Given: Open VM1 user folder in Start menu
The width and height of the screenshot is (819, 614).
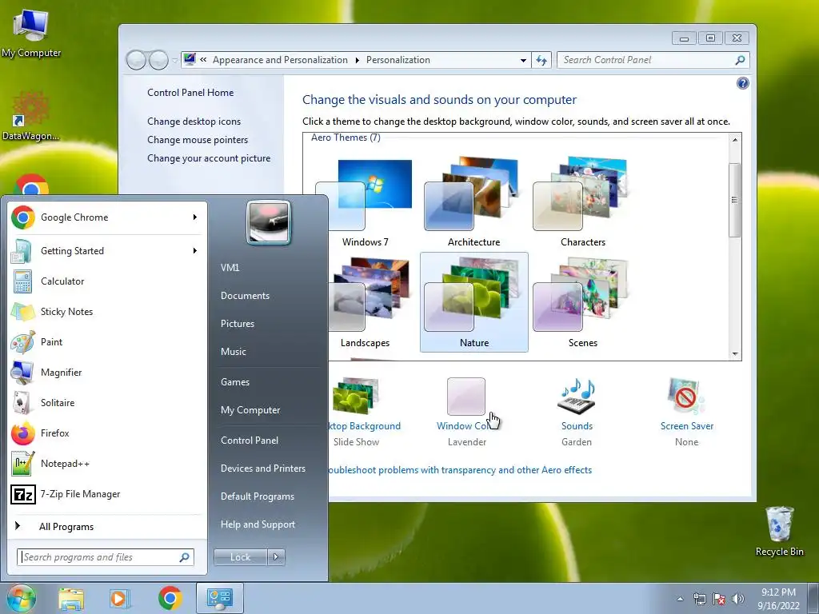Looking at the screenshot, I should click(230, 267).
